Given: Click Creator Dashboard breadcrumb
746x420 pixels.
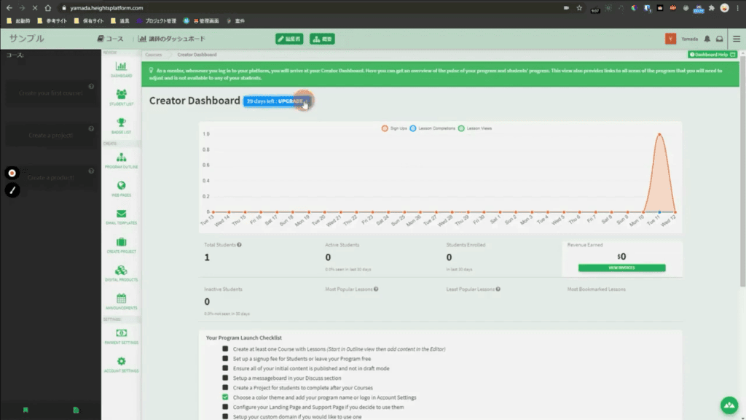Looking at the screenshot, I should 197,55.
